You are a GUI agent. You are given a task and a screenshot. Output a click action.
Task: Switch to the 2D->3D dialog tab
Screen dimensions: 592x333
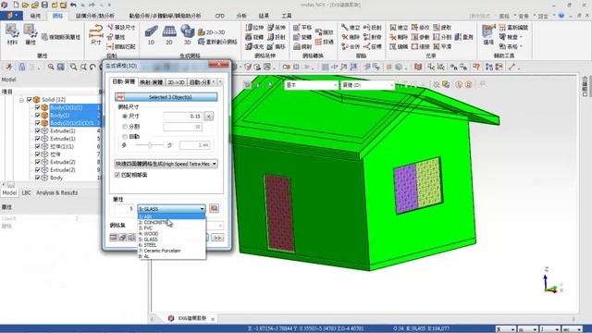tap(176, 82)
